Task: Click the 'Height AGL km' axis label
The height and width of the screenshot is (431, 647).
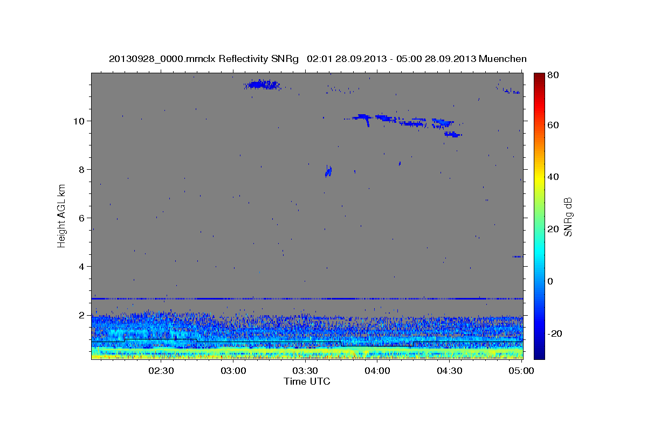Action: click(x=62, y=216)
